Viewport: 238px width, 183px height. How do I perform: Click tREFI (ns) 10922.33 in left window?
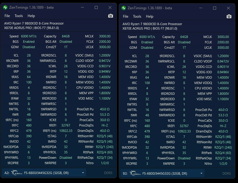click(66, 131)
